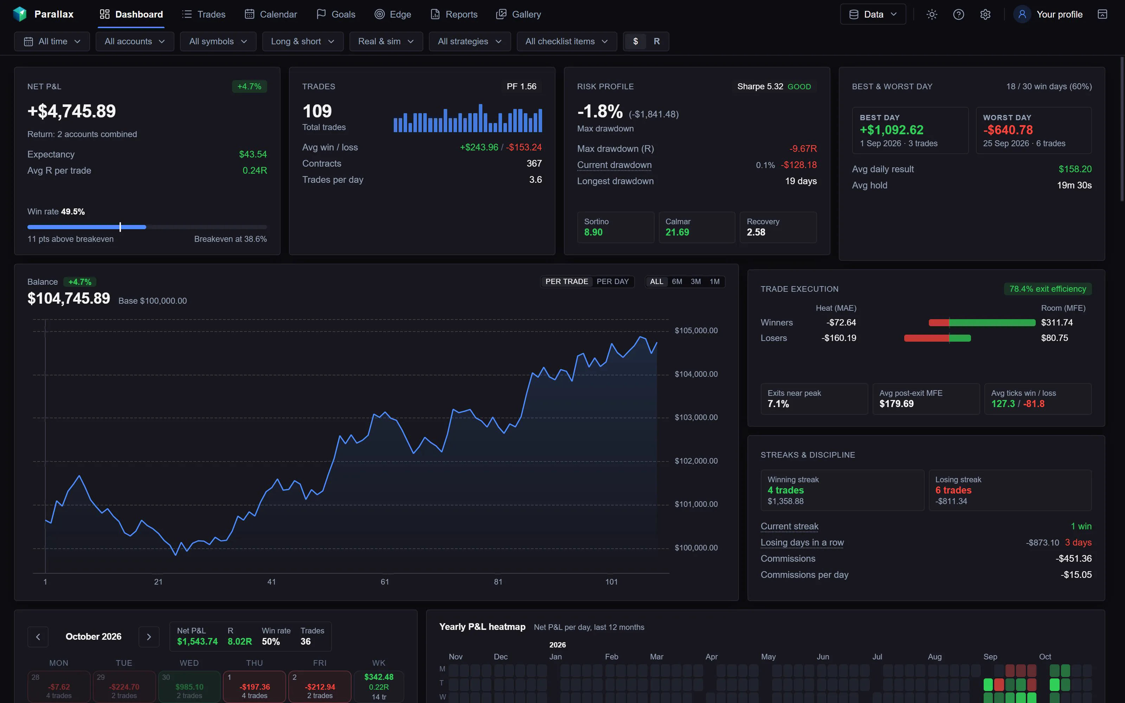Click the page vertical scrollbar
1125x703 pixels.
(x=1122, y=130)
